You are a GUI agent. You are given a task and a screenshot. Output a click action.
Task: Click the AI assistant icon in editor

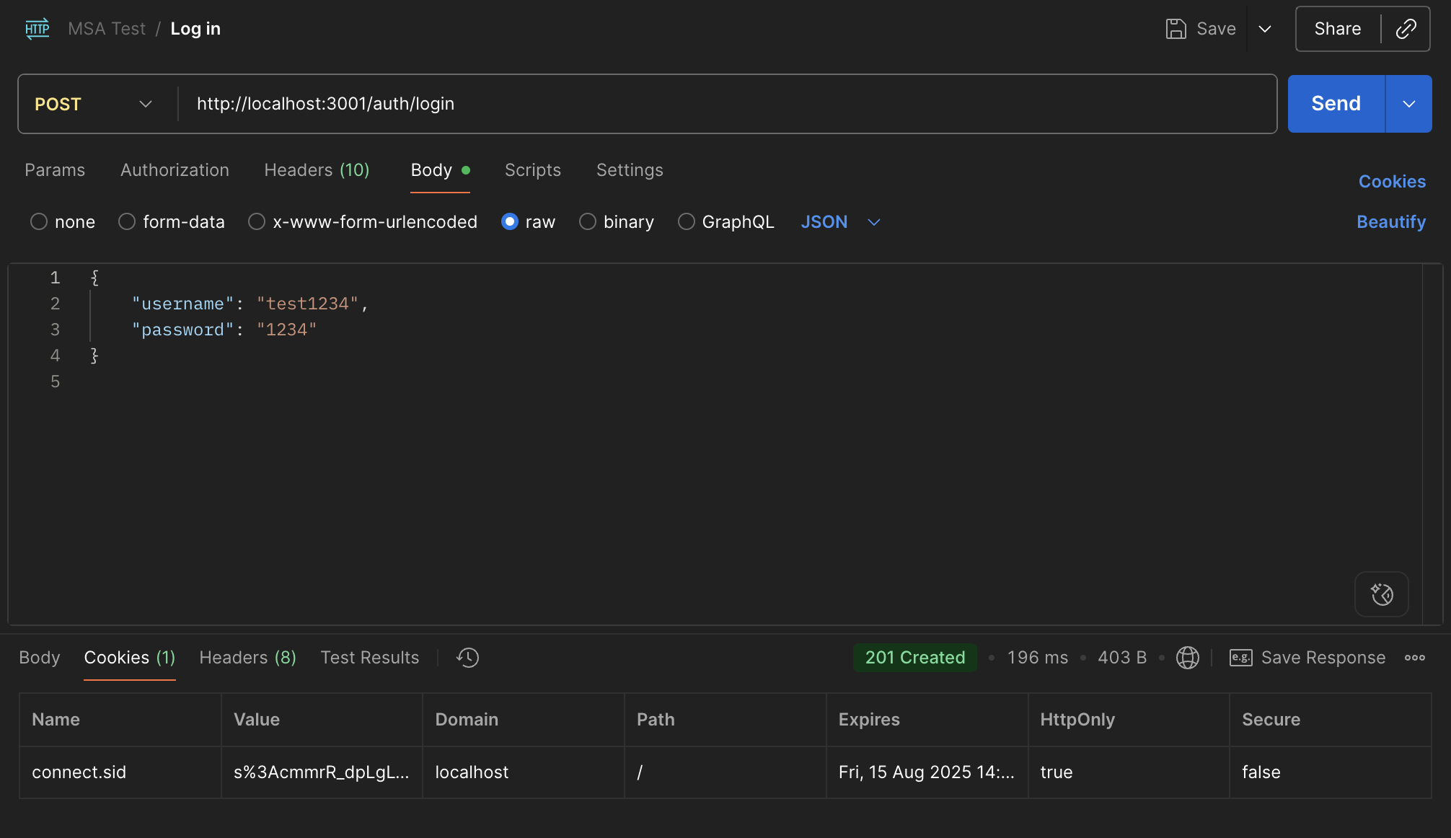(1381, 594)
